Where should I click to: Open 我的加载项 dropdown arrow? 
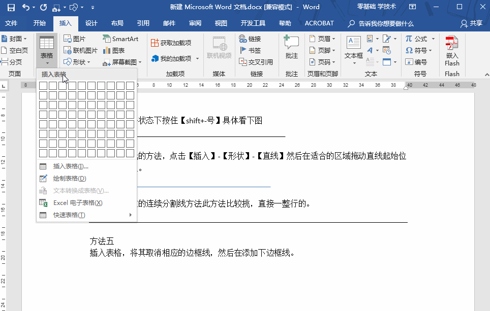click(x=197, y=59)
